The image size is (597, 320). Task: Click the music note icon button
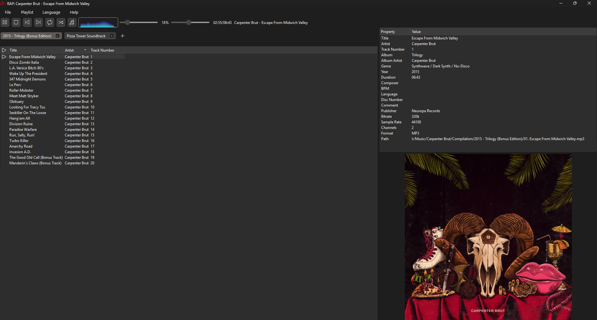[72, 22]
